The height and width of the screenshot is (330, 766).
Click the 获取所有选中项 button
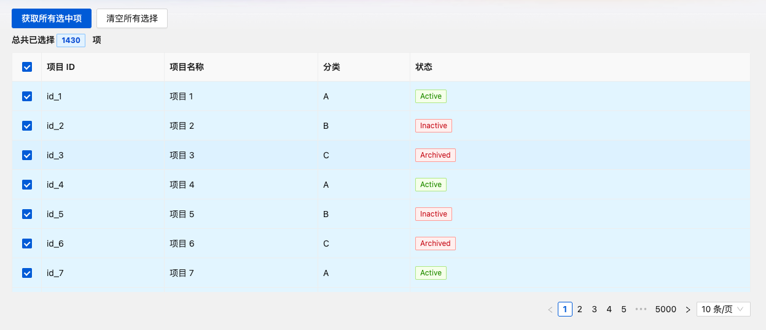[x=52, y=18]
